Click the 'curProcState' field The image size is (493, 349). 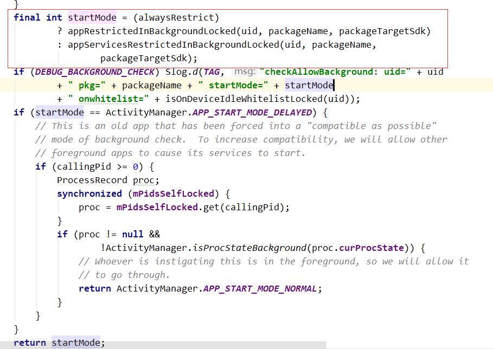(372, 248)
